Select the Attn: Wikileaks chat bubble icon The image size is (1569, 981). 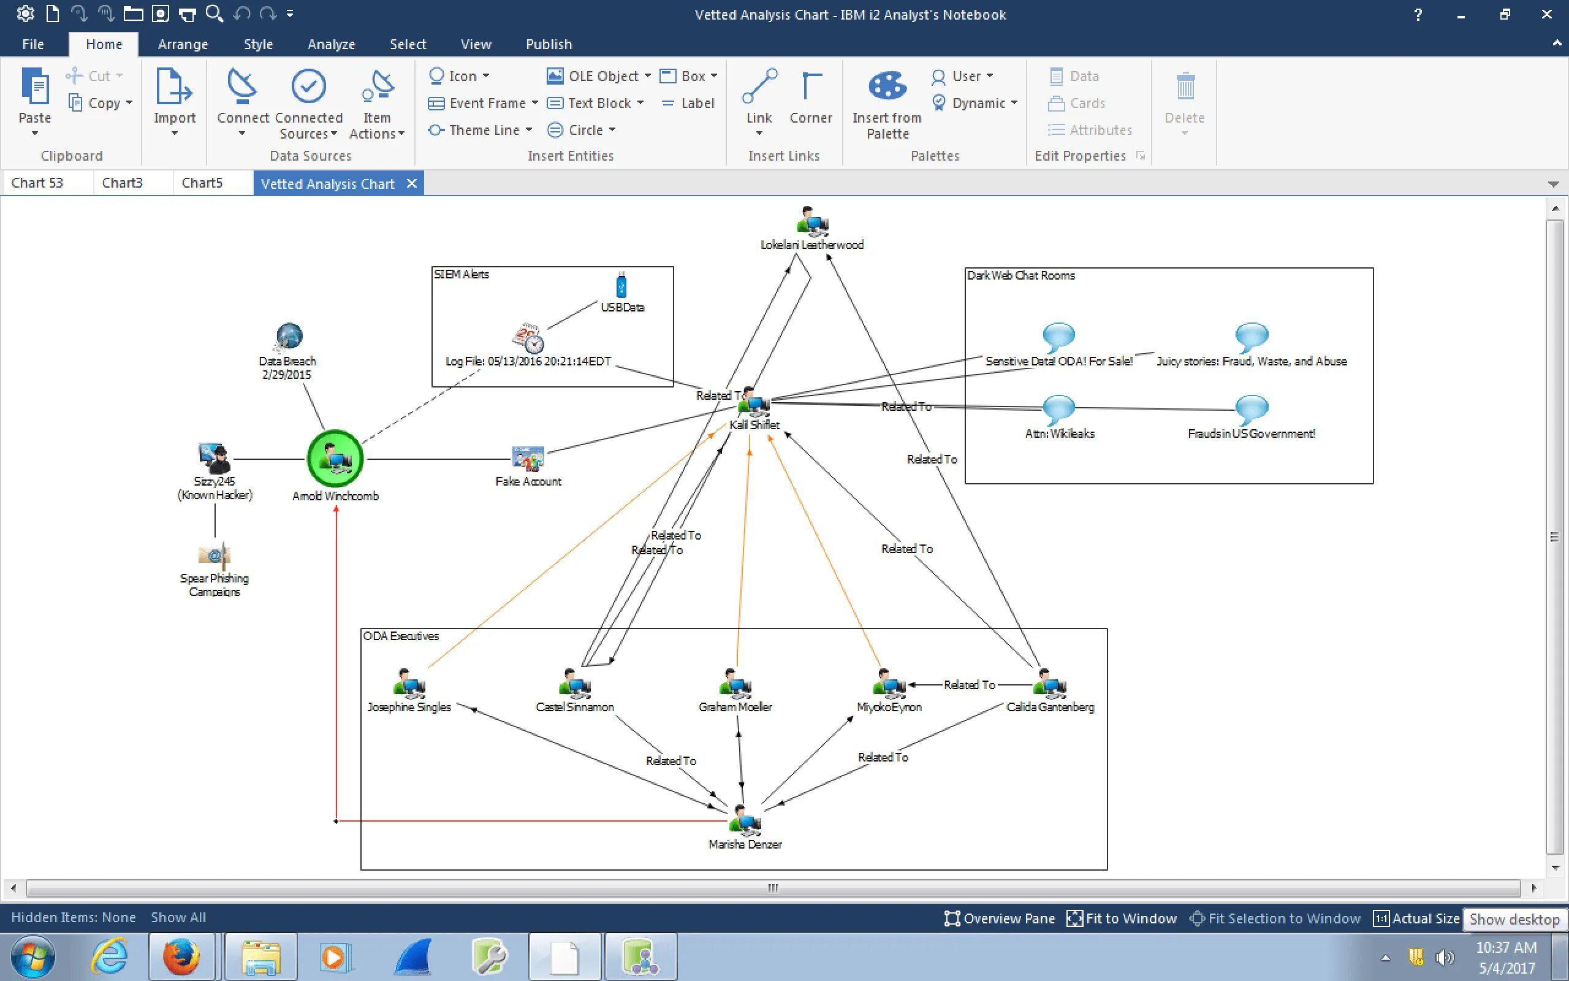pyautogui.click(x=1058, y=410)
